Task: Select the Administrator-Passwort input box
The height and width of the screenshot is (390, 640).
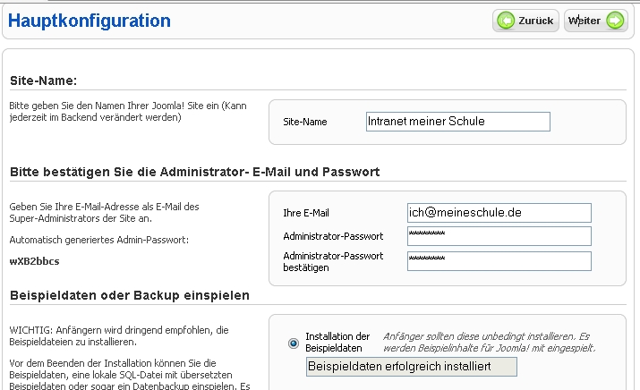Action: [499, 236]
